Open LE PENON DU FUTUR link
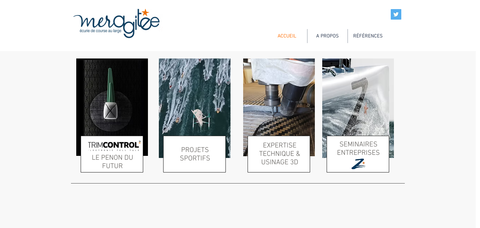480x228 pixels. (x=112, y=162)
